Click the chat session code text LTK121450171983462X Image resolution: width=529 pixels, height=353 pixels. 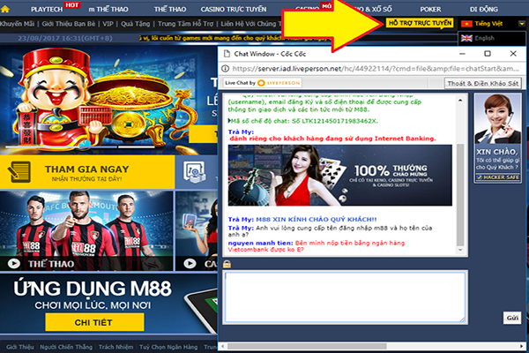click(339, 121)
